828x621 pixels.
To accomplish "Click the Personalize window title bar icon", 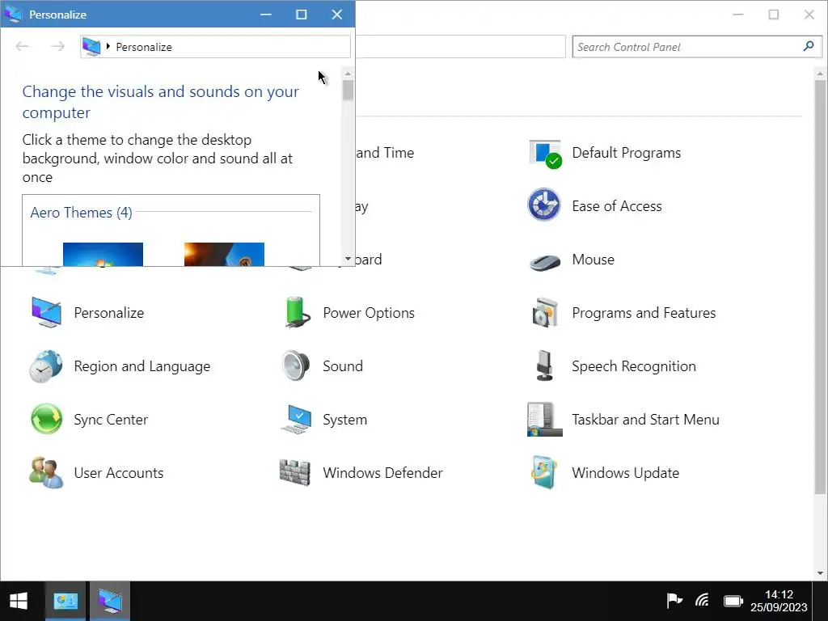I will tap(13, 15).
